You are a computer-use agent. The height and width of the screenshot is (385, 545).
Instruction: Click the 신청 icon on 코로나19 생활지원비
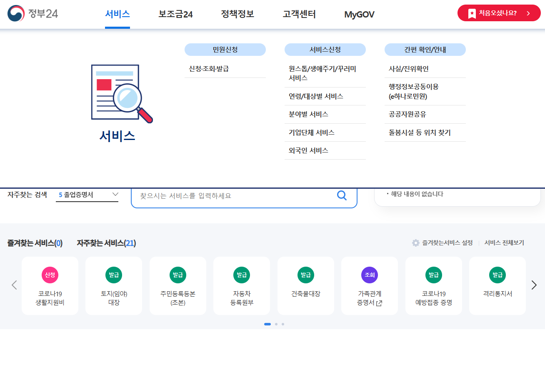click(50, 275)
